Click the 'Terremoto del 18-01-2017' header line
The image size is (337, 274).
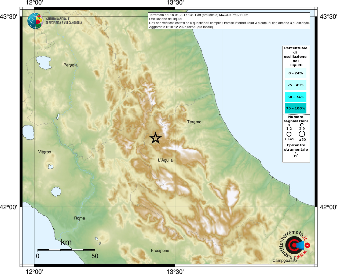(x=199, y=15)
